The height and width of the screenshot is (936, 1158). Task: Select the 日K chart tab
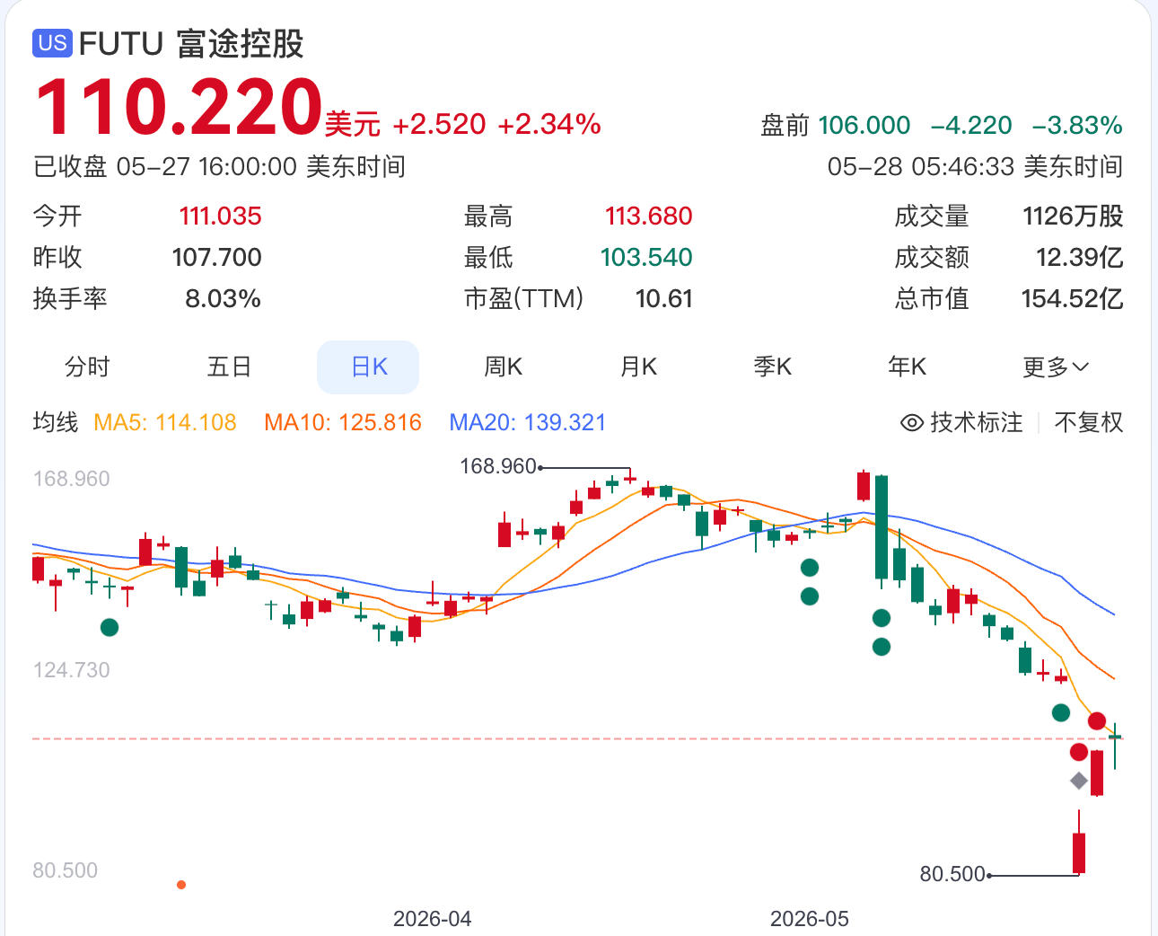tap(368, 366)
